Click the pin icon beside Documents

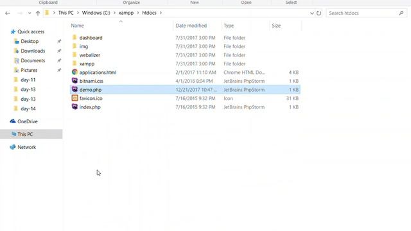pos(59,60)
